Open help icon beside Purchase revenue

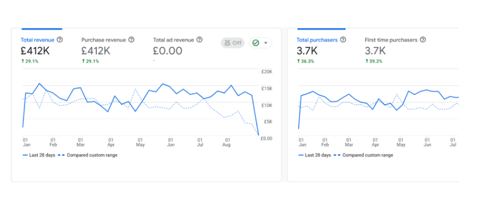pyautogui.click(x=131, y=40)
